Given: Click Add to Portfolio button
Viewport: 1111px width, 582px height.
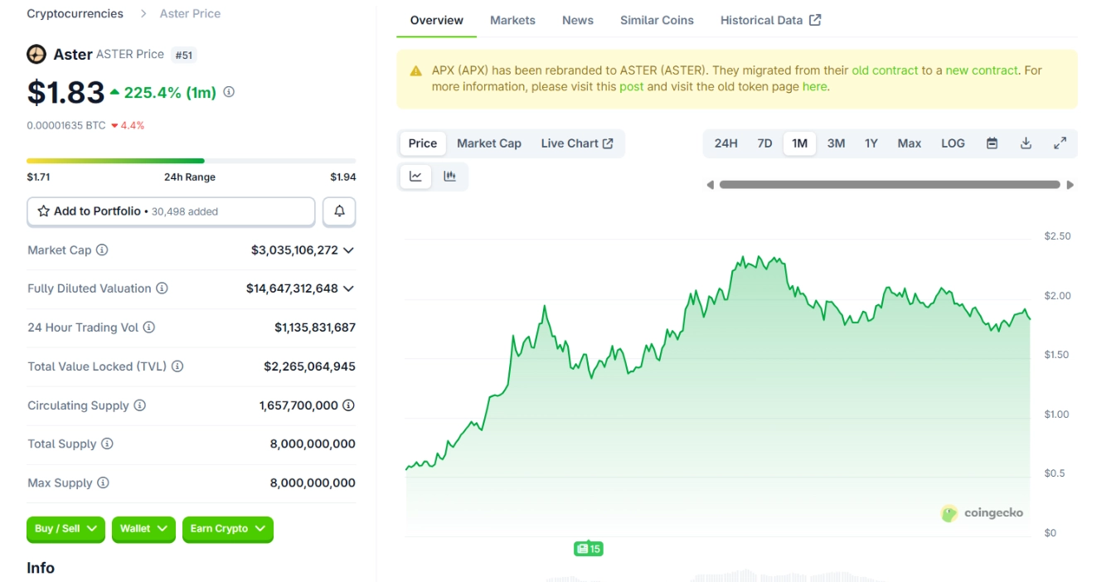Looking at the screenshot, I should point(171,211).
